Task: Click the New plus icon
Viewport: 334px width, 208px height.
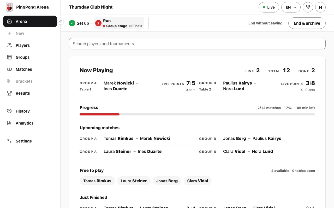Action: pos(9,33)
